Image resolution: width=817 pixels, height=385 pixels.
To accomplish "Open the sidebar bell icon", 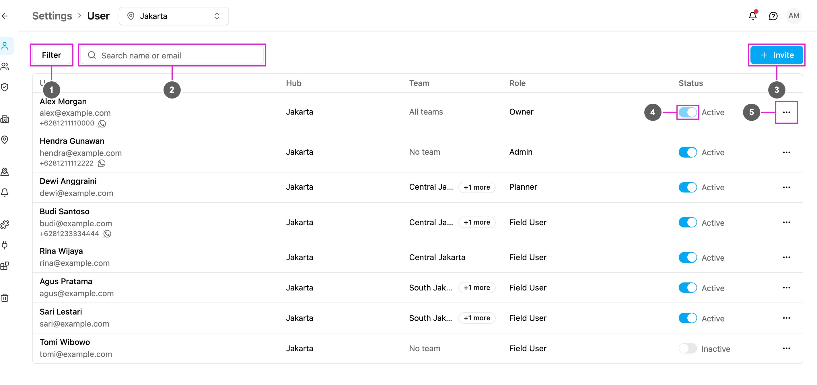I will click(x=5, y=192).
